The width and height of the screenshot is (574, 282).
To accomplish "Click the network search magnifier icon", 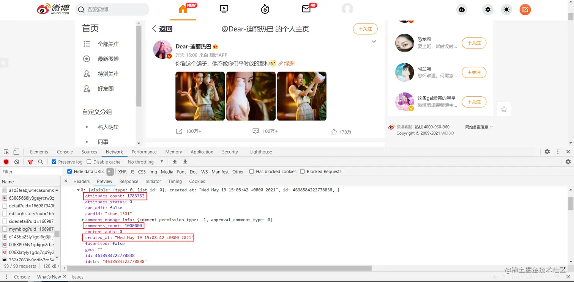I will pos(41,162).
